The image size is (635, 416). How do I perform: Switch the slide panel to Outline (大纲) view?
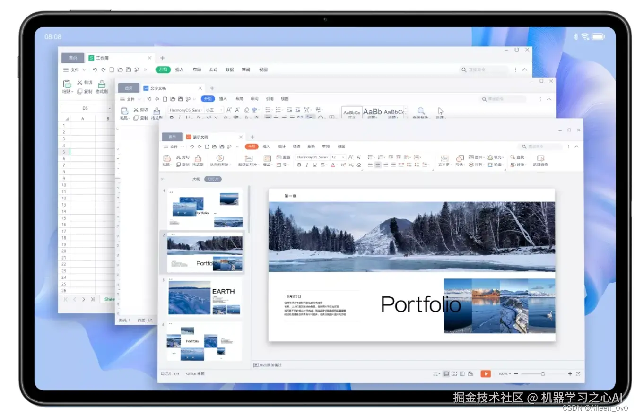tap(196, 179)
